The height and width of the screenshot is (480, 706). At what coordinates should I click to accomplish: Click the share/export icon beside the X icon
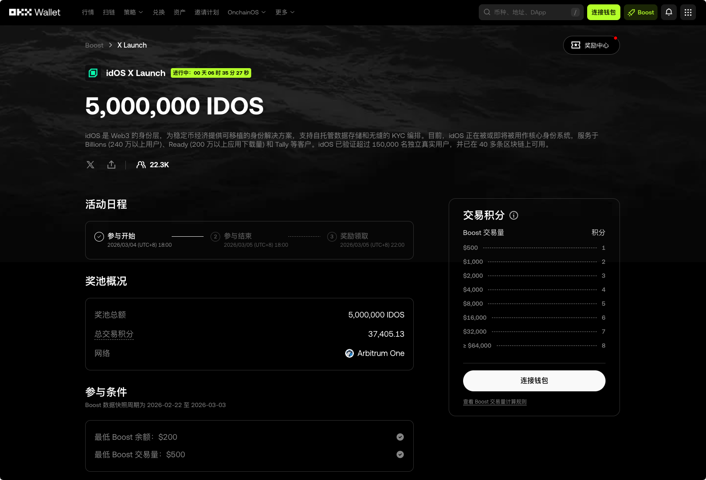point(111,165)
